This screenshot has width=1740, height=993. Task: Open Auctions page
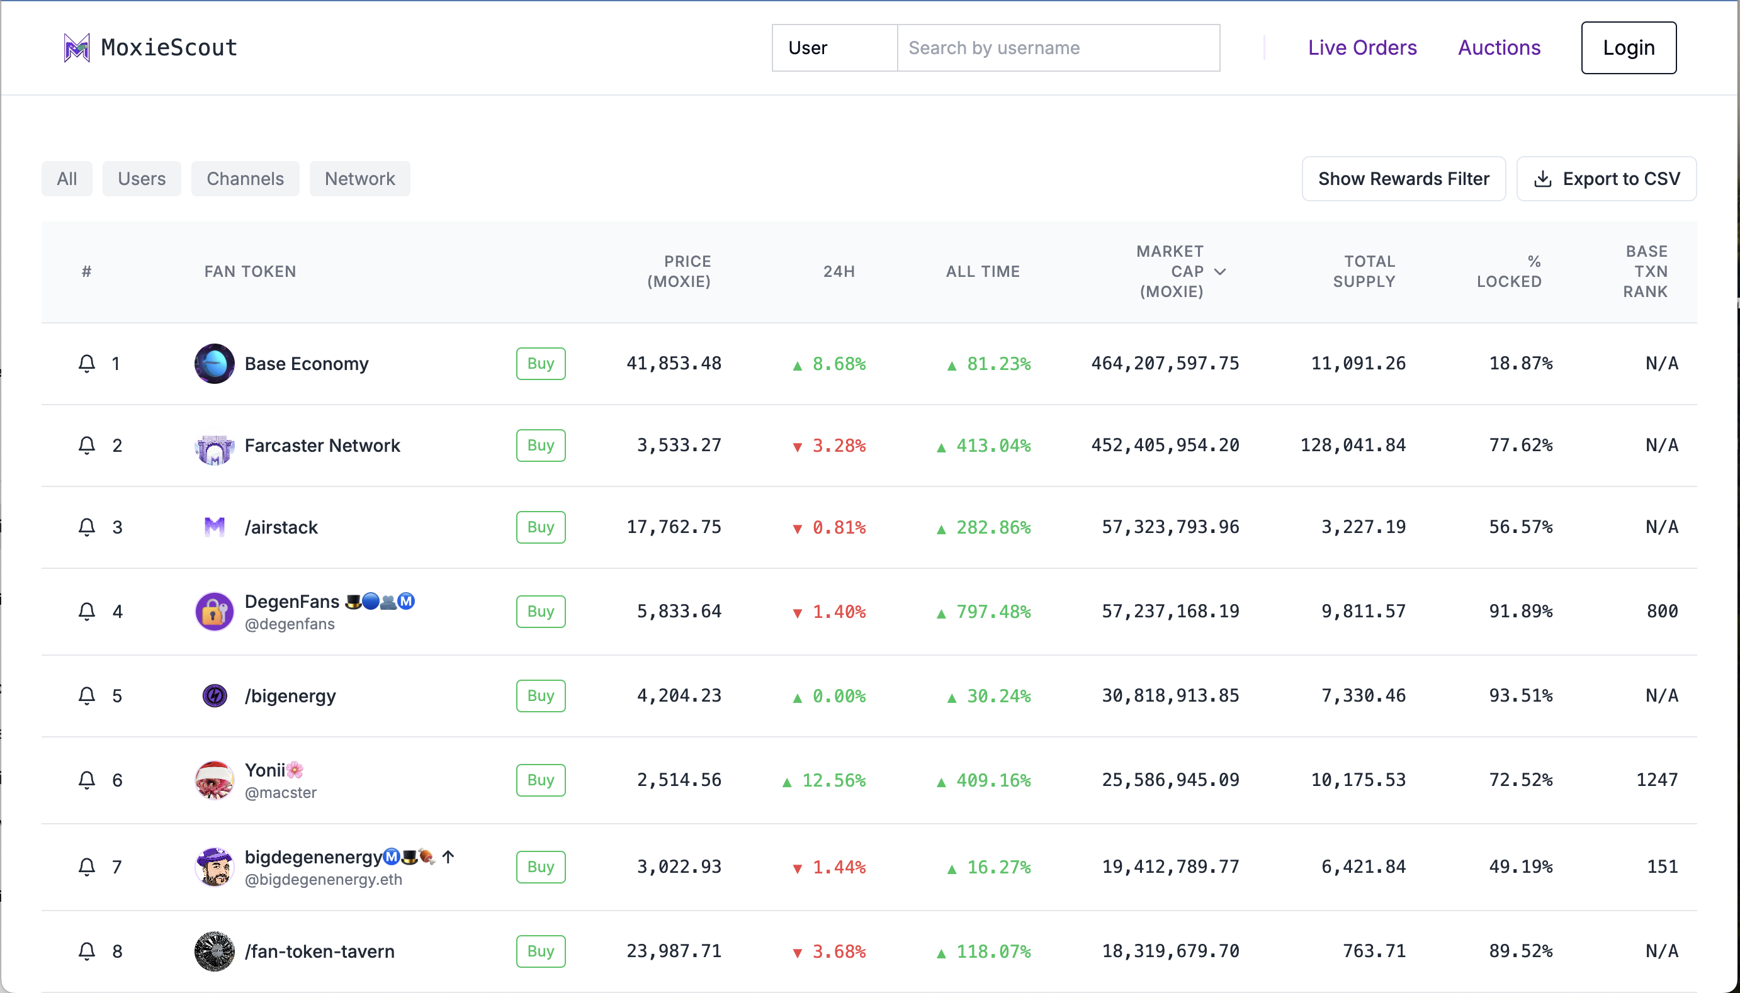click(1500, 48)
